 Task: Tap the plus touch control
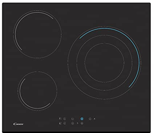click(82, 123)
